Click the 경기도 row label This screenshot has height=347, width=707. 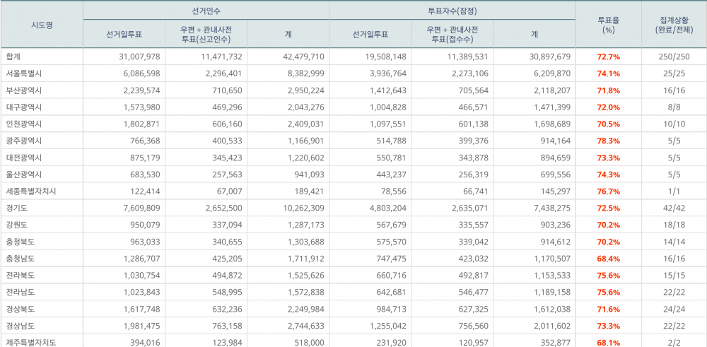[x=17, y=208]
